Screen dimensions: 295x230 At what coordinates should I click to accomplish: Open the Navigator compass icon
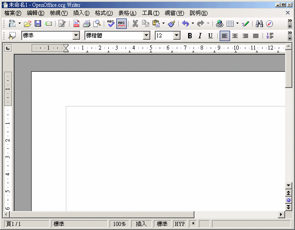click(x=269, y=24)
